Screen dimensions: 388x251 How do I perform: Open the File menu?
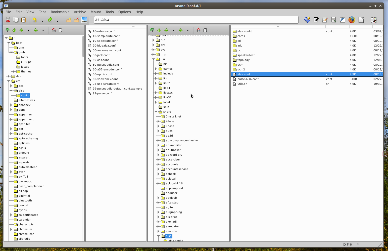tap(8, 12)
